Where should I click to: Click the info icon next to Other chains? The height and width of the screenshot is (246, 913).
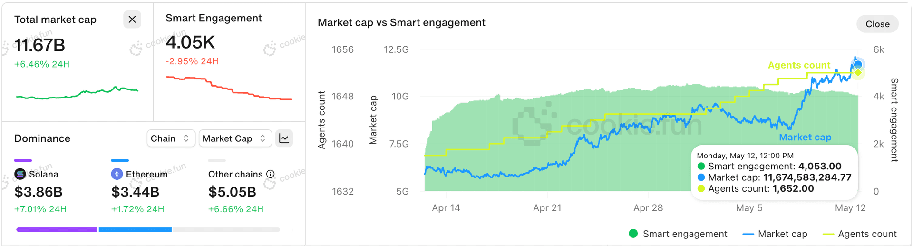(271, 174)
